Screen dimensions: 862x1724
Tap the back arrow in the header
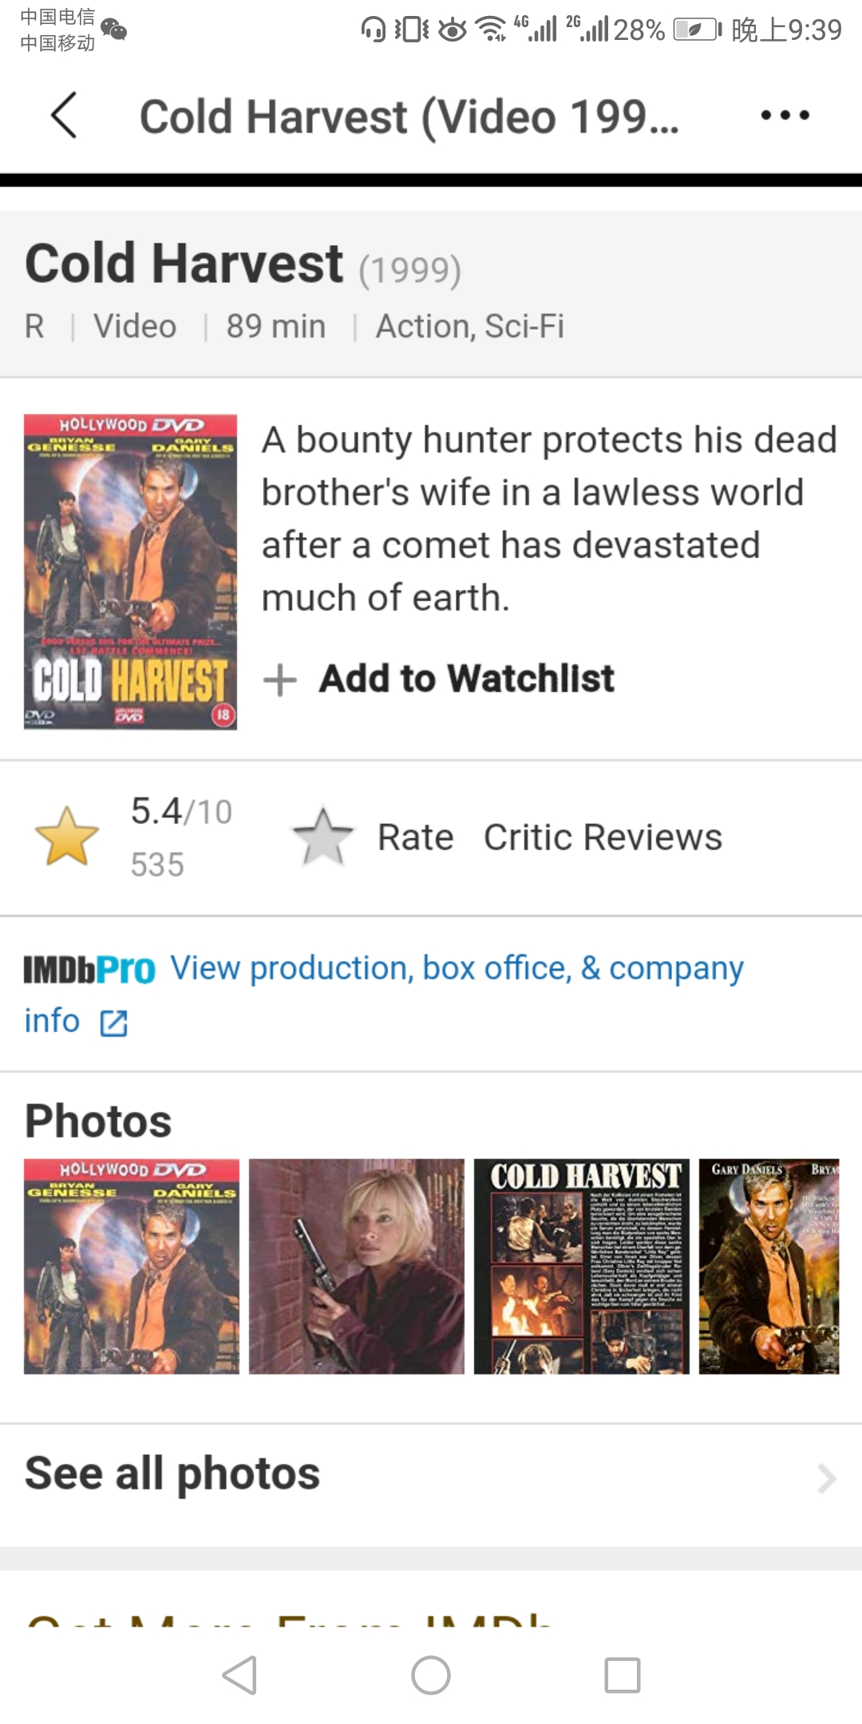pyautogui.click(x=65, y=115)
